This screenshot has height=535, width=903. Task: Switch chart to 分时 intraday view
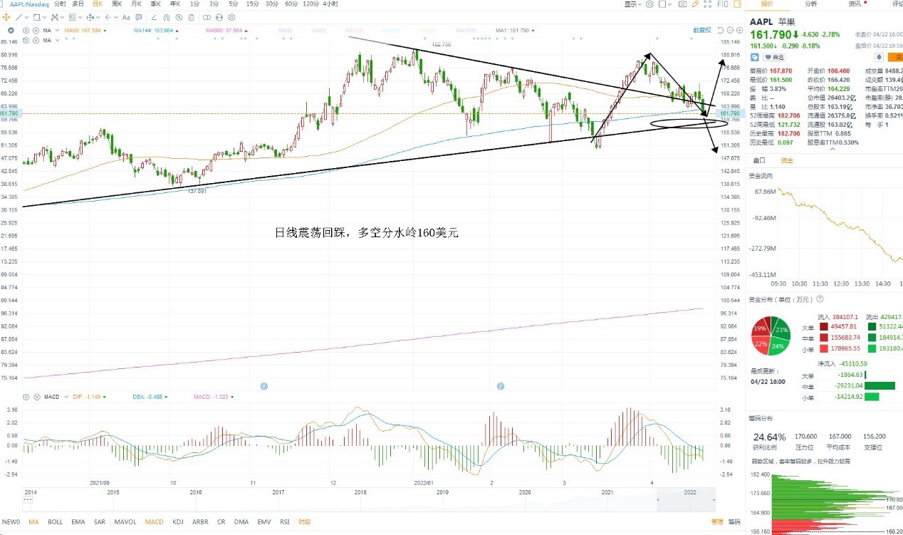pyautogui.click(x=60, y=4)
